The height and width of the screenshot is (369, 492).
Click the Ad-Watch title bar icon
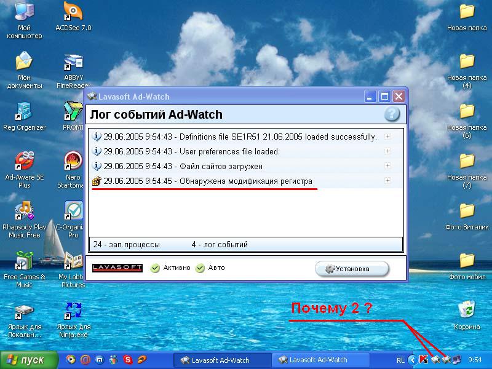92,96
